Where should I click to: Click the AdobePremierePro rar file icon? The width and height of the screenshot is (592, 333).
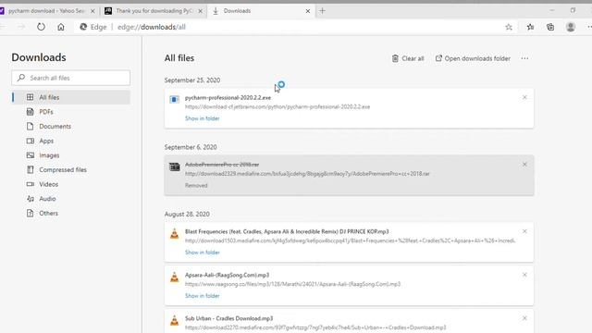point(174,166)
